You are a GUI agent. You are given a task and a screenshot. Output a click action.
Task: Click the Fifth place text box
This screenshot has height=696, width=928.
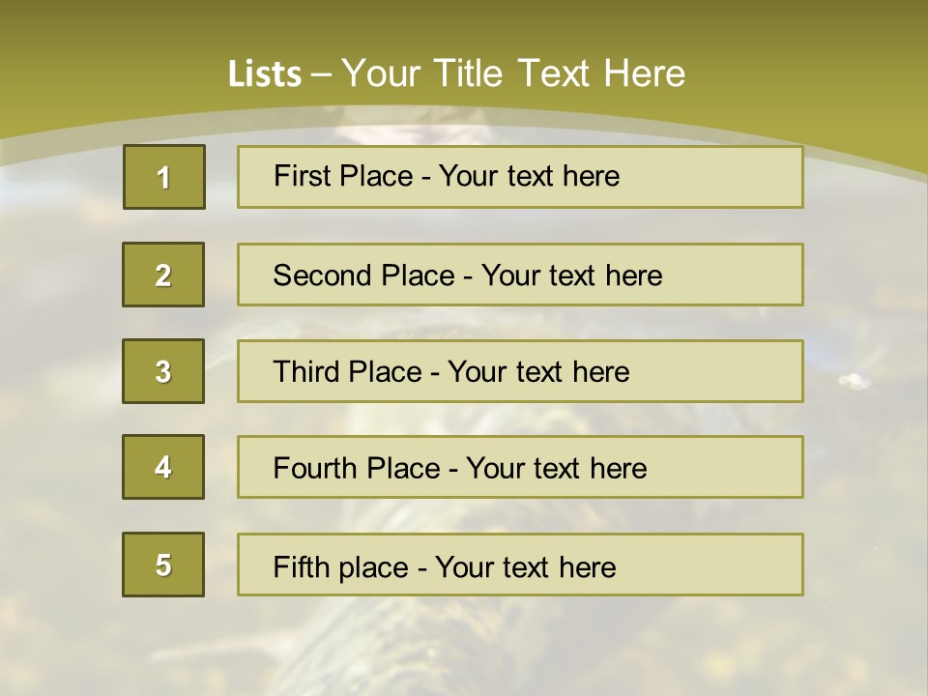point(520,565)
